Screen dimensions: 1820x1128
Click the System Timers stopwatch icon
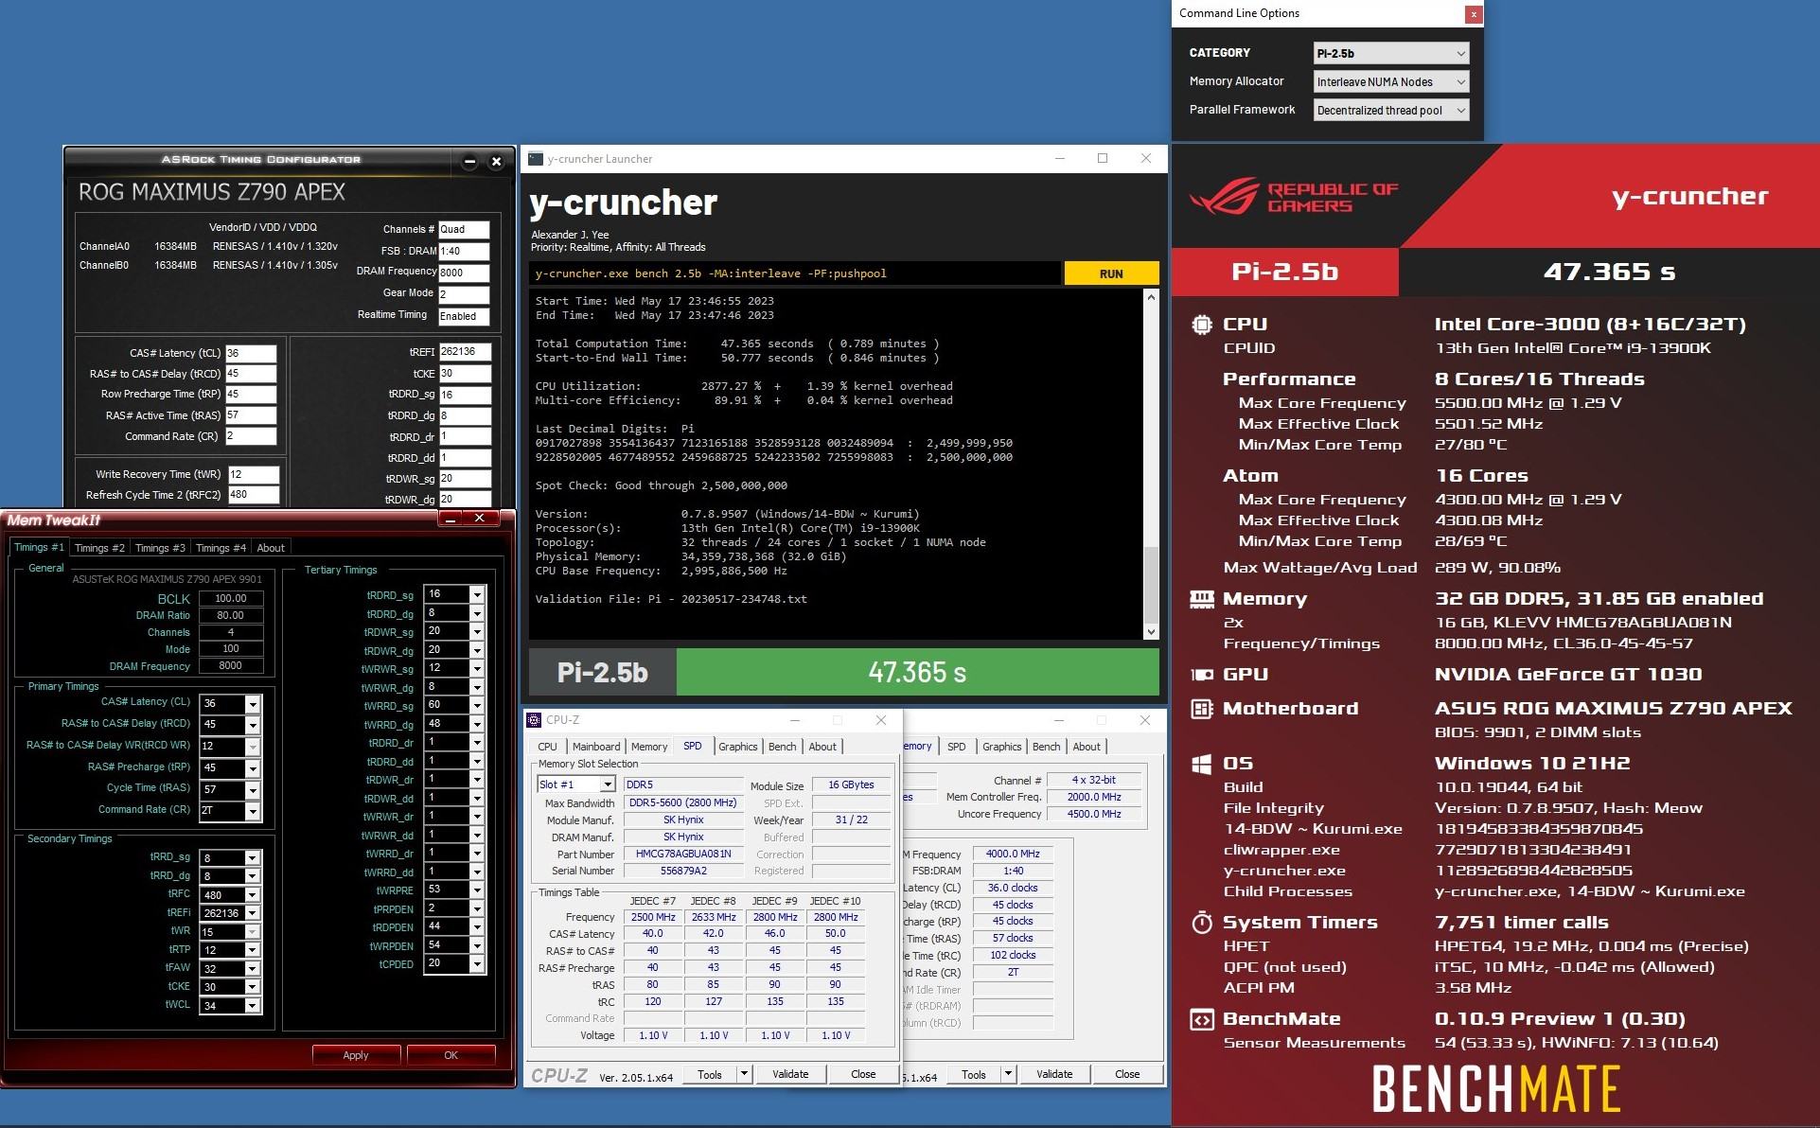click(1201, 923)
